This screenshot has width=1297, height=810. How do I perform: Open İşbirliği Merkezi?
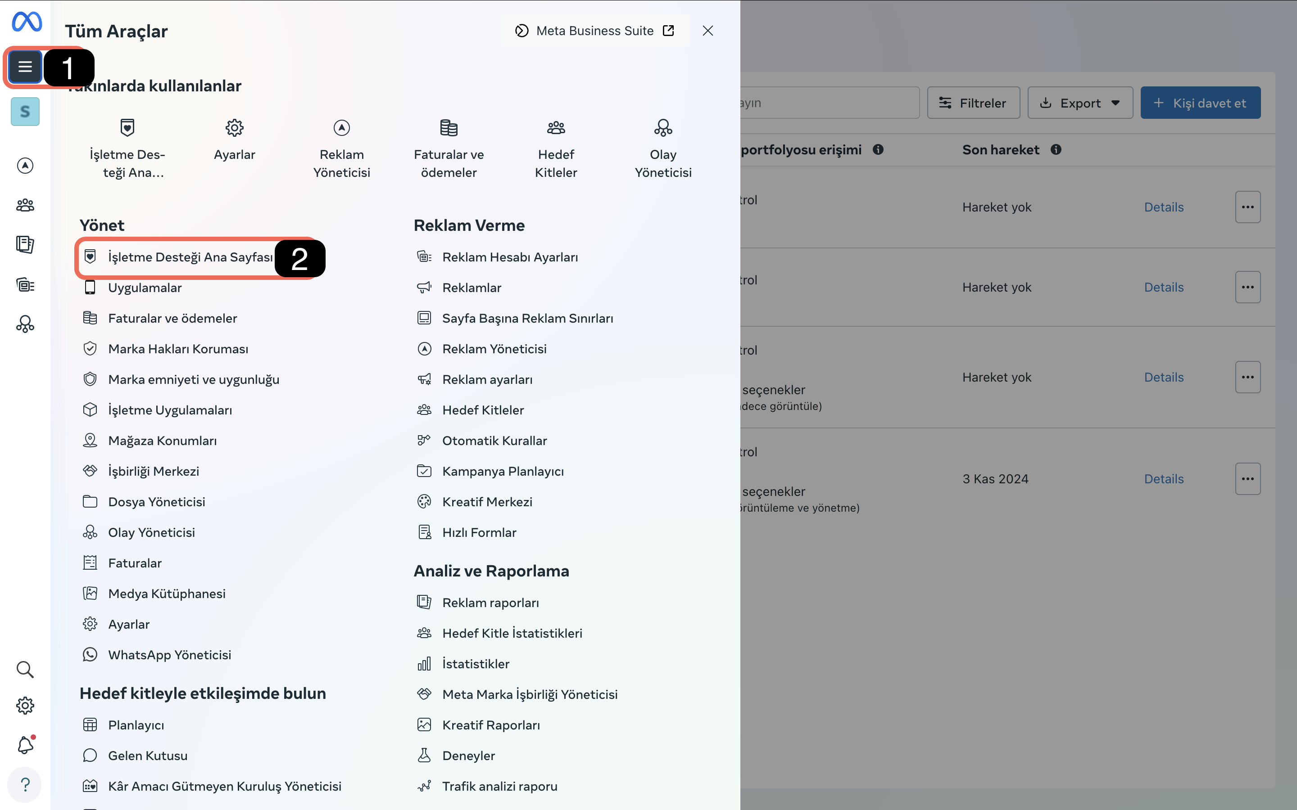pos(141,471)
